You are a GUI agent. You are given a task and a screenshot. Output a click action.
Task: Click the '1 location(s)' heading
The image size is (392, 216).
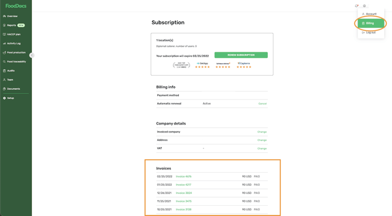pos(165,40)
